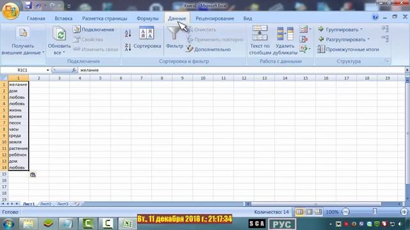The height and width of the screenshot is (230, 410).
Task: Click the zoom slider handle
Action: (375, 211)
